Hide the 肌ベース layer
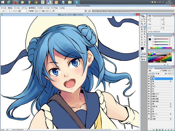The height and width of the screenshot is (131, 175). point(149,114)
